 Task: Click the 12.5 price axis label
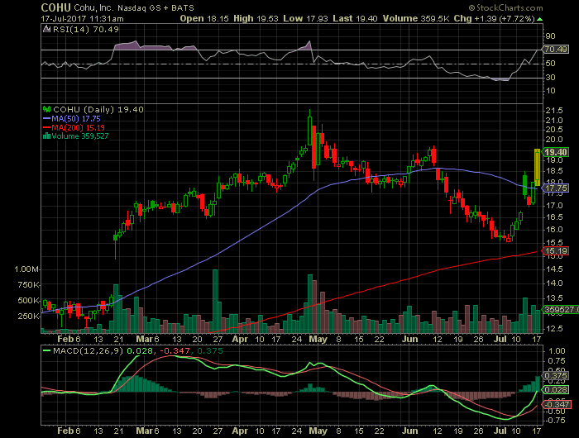click(555, 328)
